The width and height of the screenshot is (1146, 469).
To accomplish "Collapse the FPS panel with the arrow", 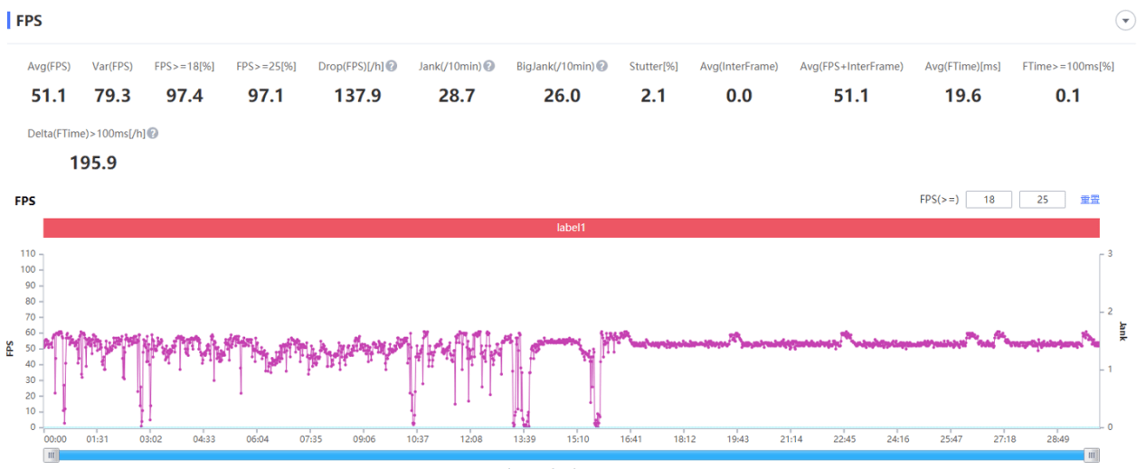I will click(1125, 21).
